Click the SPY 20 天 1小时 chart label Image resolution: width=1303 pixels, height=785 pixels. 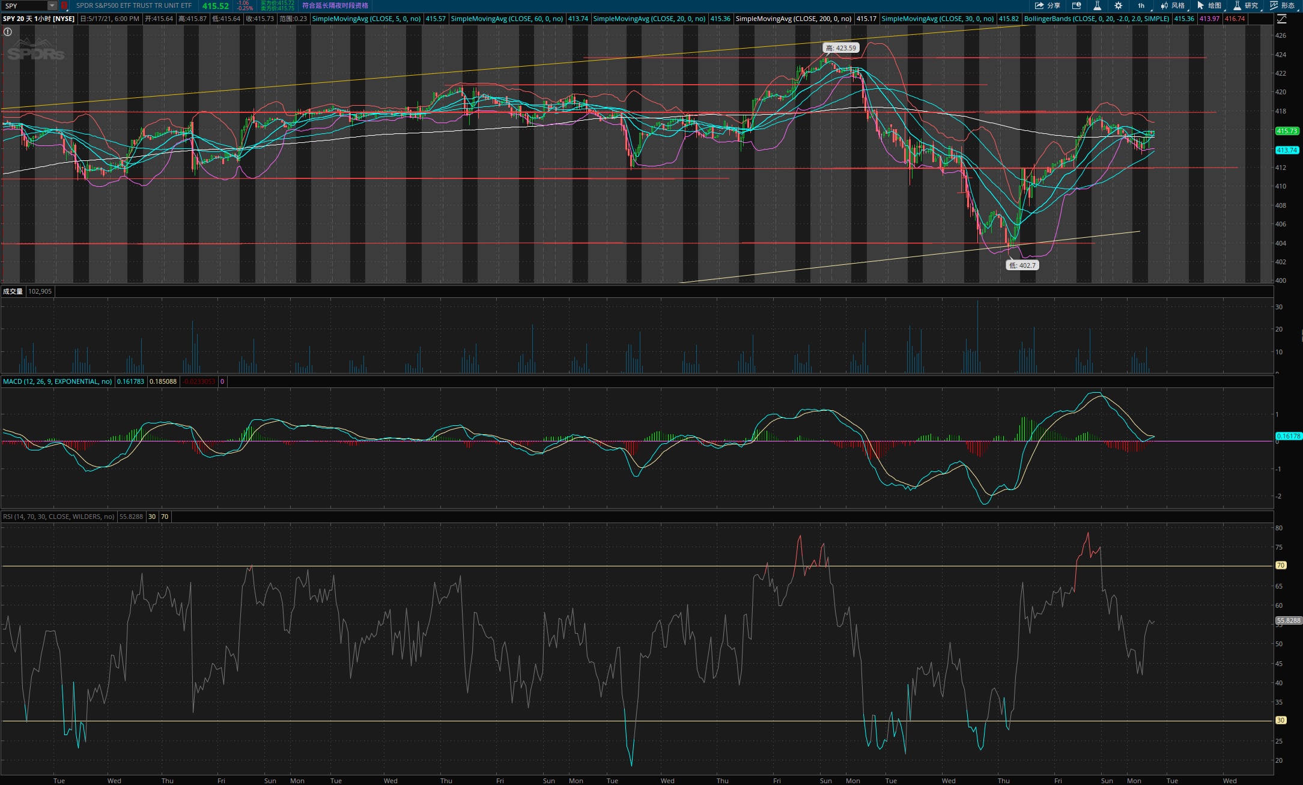38,19
